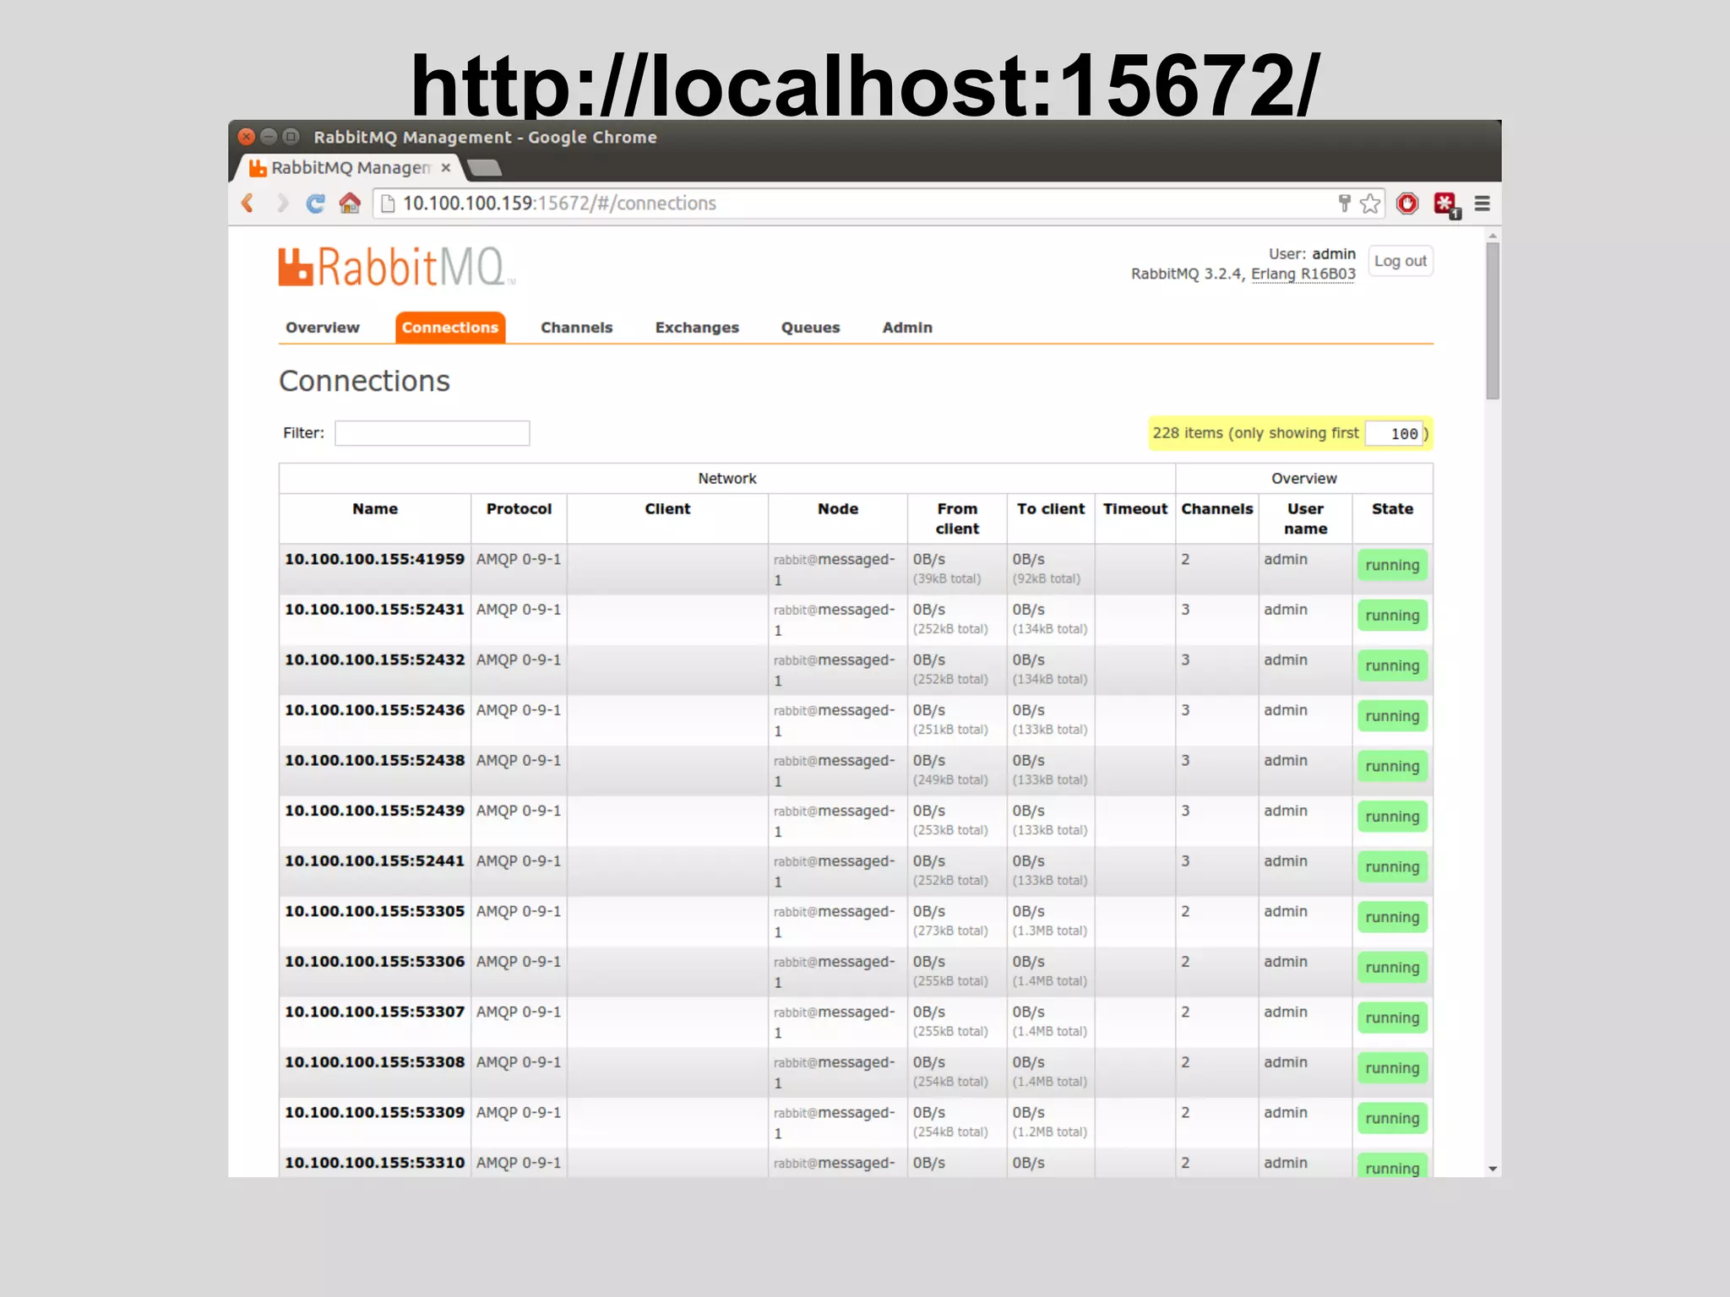Click the '(273kB total)' from-client value
This screenshot has width=1730, height=1297.
pyautogui.click(x=950, y=931)
